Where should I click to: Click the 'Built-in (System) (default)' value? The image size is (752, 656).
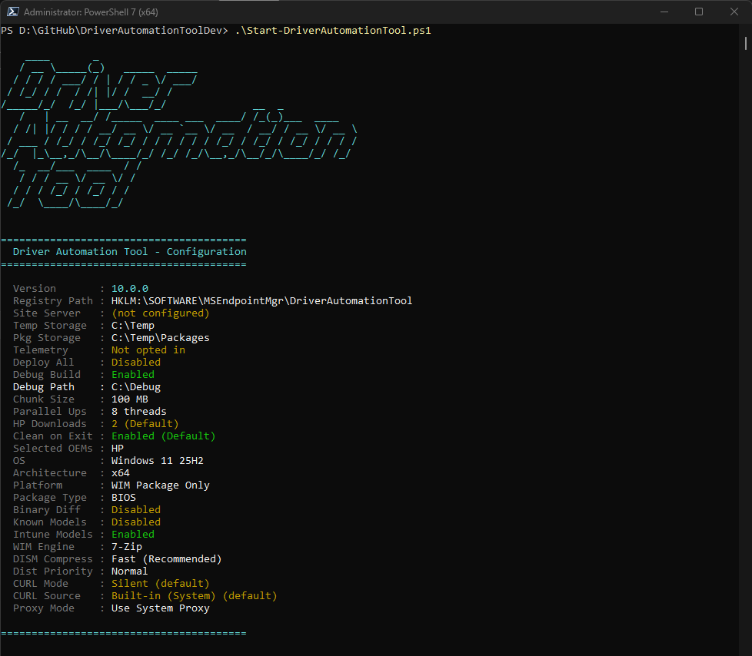[195, 596]
